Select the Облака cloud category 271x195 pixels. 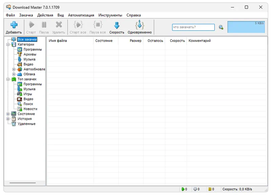[x=29, y=74]
